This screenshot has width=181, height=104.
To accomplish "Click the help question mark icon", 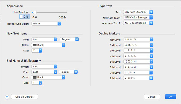I will tap(7, 97).
